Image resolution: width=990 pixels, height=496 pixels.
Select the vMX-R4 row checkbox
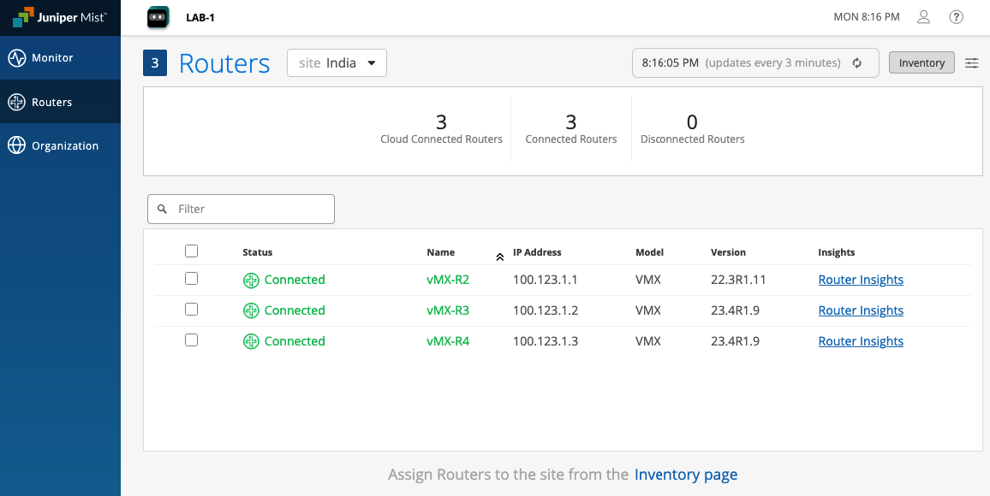192,340
